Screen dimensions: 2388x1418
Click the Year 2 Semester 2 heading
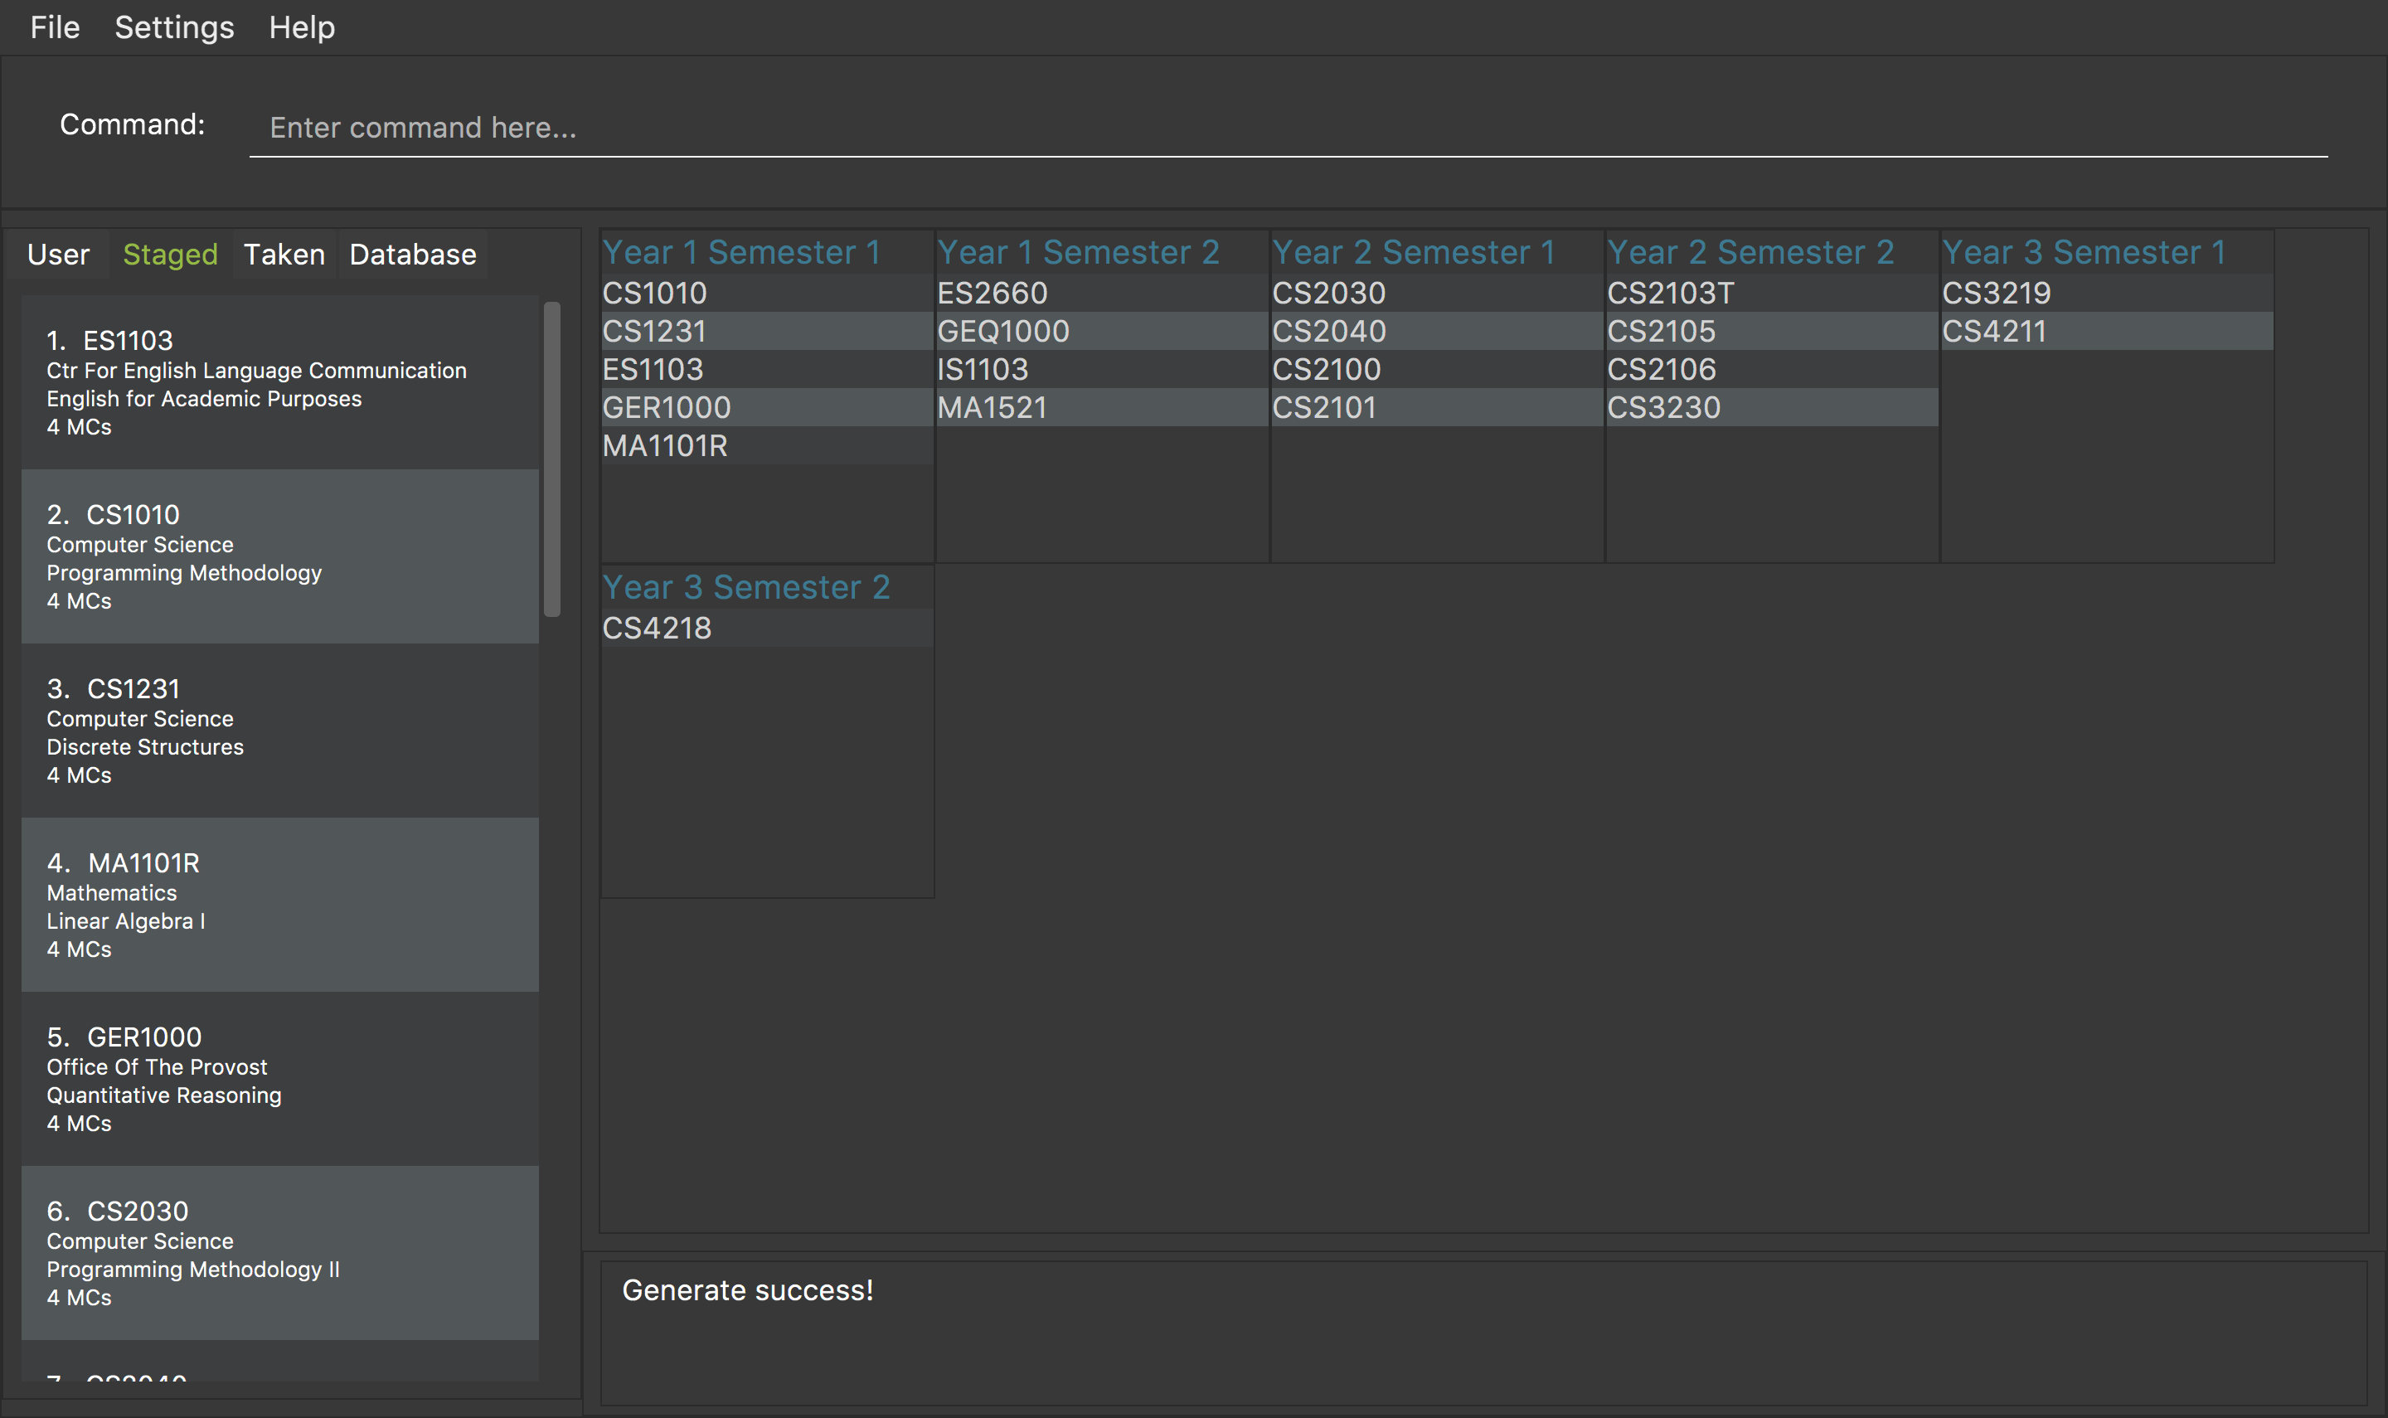(1750, 252)
